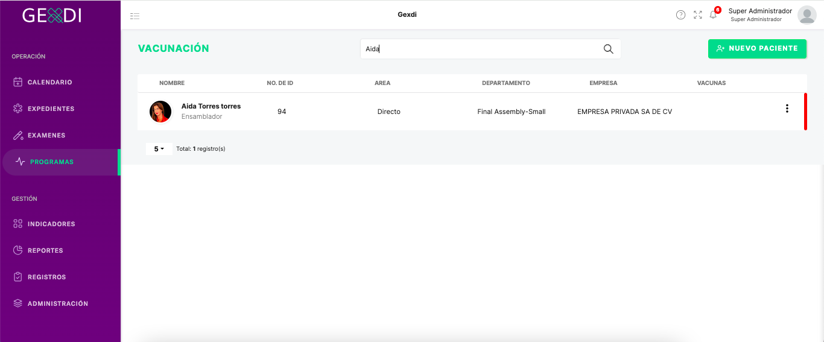Screen dimensions: 824x342
Task: Click Aida Torres profile photo
Action: tap(160, 112)
